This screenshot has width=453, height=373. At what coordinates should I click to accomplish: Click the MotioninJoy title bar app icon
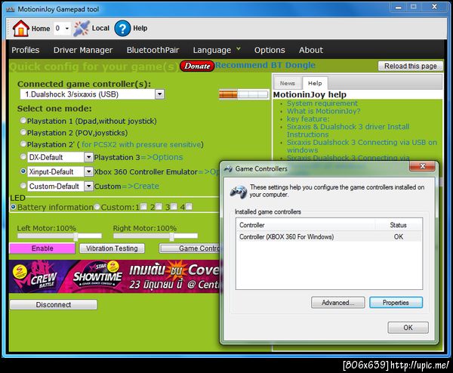11,9
